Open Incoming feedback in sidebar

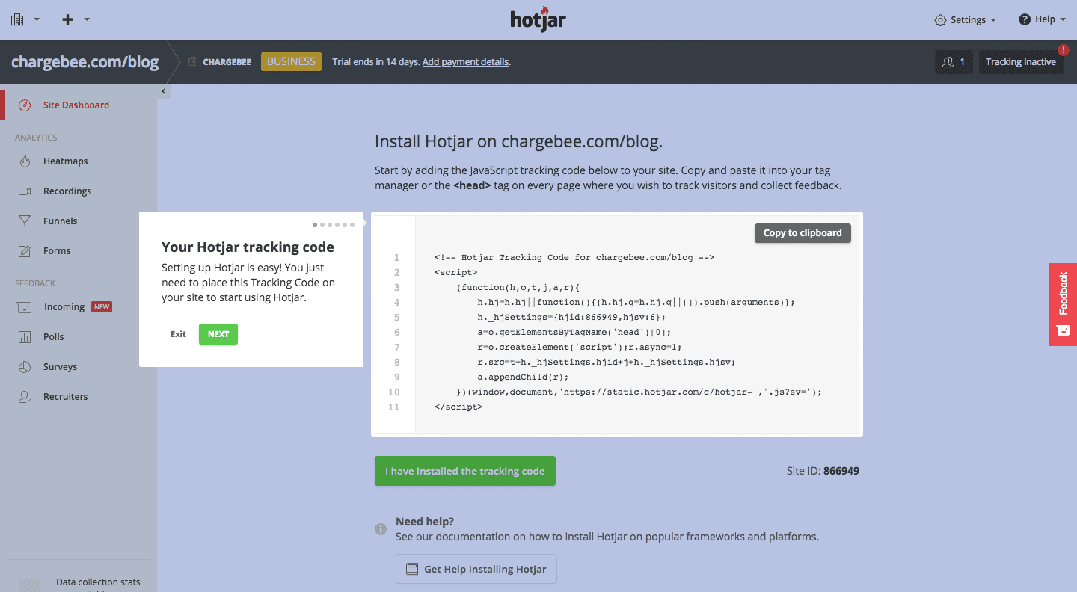point(64,307)
